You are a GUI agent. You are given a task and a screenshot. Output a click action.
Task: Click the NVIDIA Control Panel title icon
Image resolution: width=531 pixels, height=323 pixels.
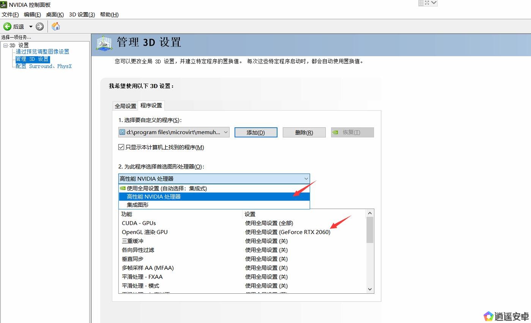point(4,5)
